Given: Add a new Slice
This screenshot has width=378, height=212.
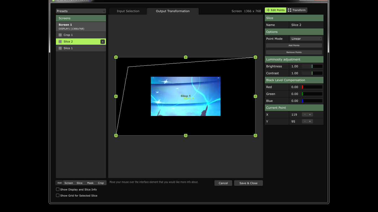Looking at the screenshot, I should coord(80,183).
